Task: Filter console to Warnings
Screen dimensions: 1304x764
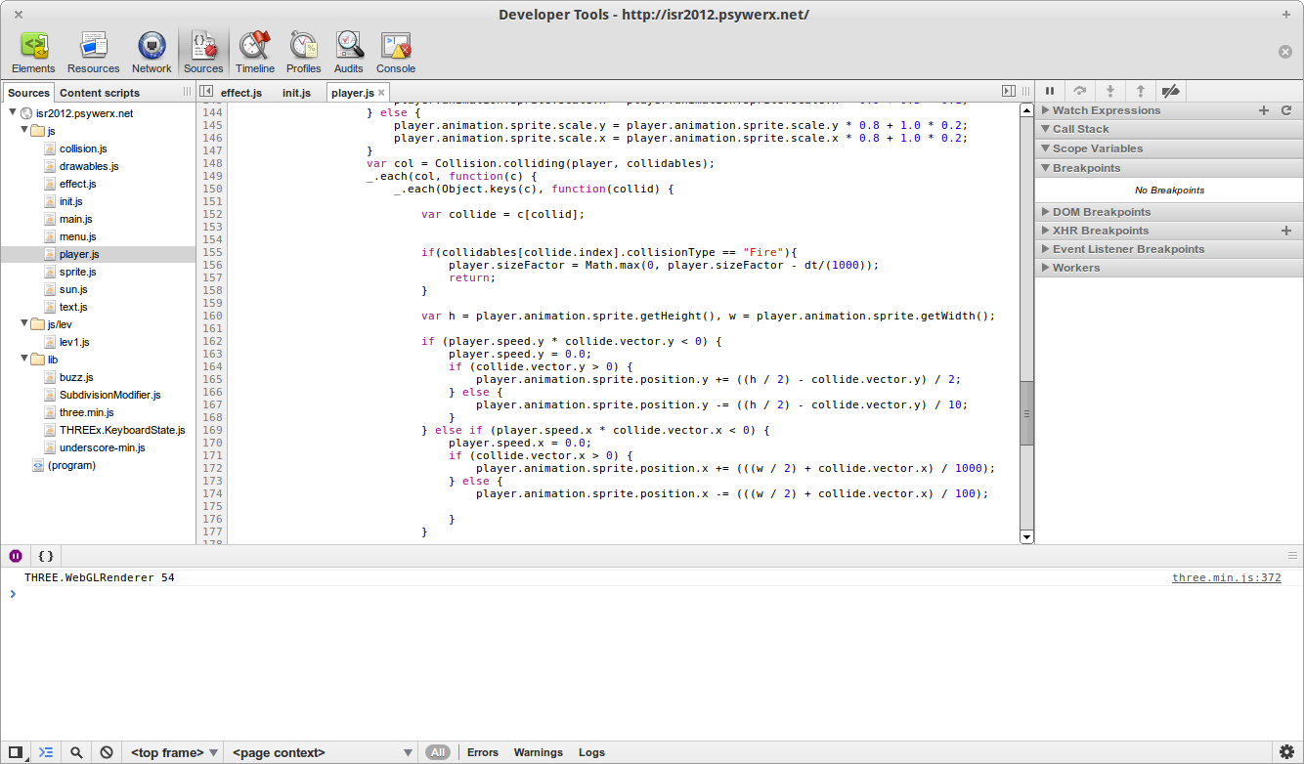Action: [x=539, y=752]
